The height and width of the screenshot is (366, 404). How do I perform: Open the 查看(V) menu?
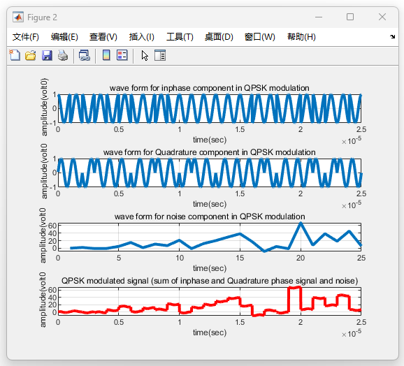[x=103, y=37]
